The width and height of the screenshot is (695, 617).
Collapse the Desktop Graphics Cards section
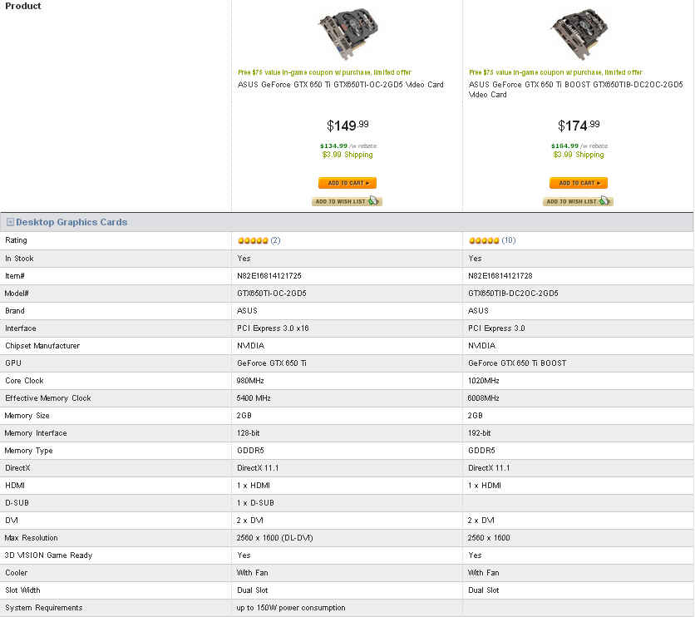click(10, 223)
